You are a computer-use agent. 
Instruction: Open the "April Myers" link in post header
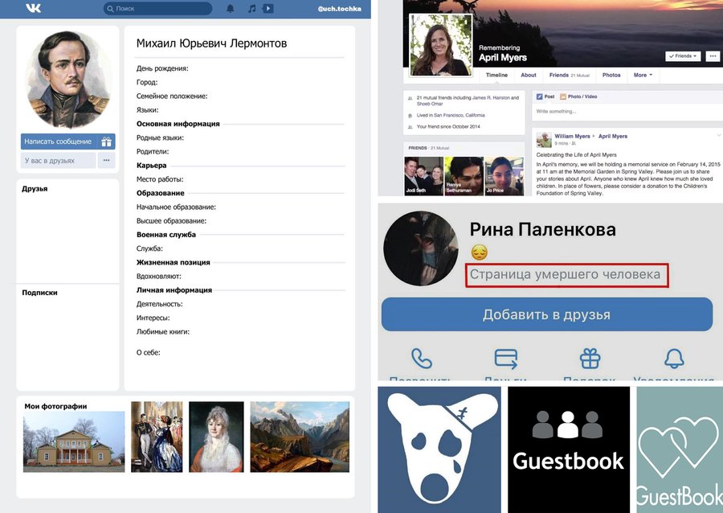pyautogui.click(x=613, y=136)
